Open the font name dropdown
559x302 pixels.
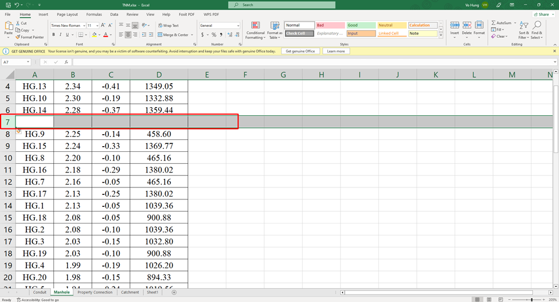(x=84, y=26)
